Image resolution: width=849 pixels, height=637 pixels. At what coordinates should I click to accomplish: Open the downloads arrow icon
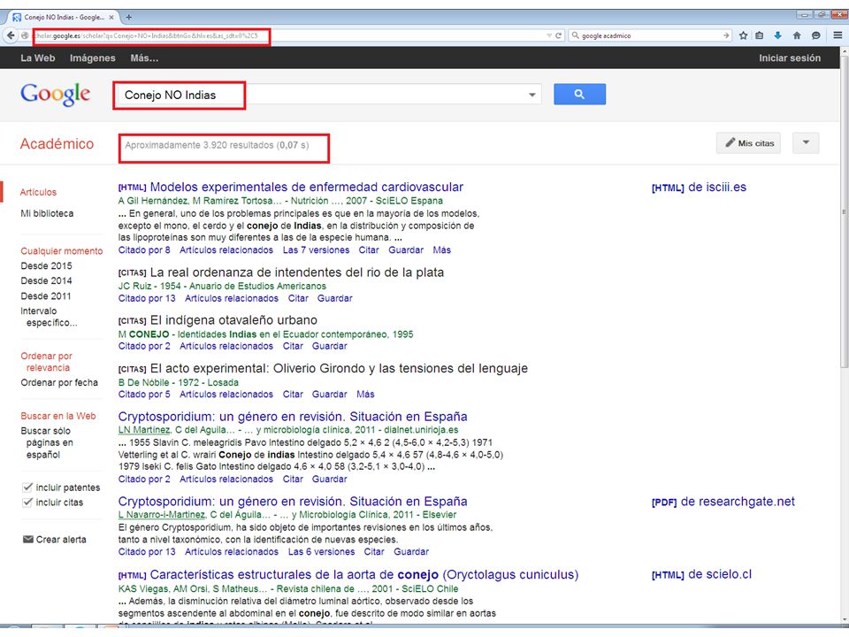(778, 35)
